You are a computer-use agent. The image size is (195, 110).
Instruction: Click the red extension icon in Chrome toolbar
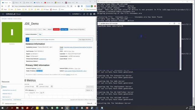95,6
